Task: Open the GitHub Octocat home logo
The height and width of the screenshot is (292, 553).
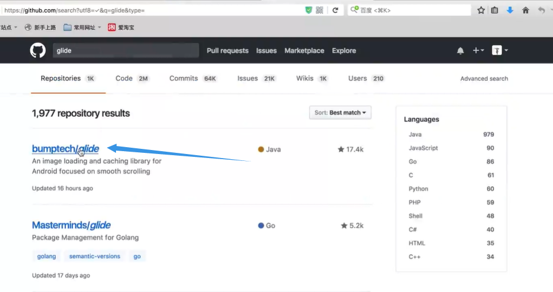Action: pos(38,50)
